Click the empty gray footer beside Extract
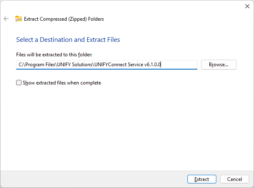254x188 pixels. 93,179
